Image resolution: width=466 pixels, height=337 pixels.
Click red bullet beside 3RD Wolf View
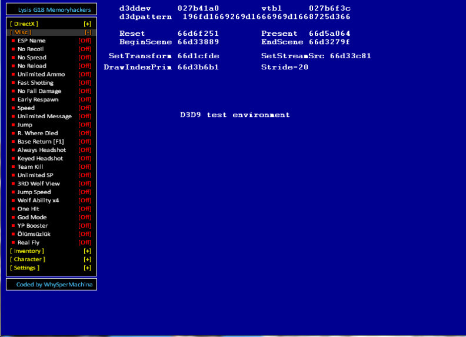pyautogui.click(x=13, y=183)
